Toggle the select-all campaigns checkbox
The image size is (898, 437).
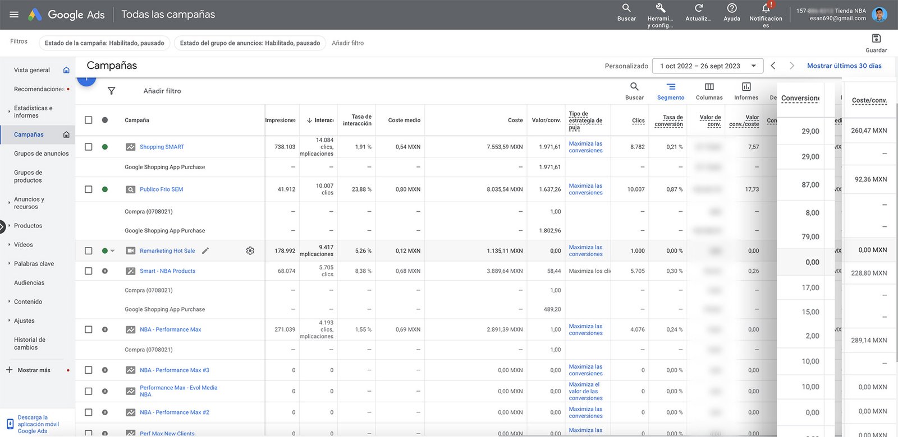(88, 120)
